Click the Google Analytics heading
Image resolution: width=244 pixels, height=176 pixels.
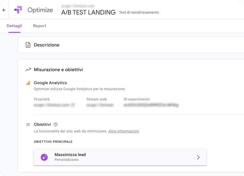[50, 83]
